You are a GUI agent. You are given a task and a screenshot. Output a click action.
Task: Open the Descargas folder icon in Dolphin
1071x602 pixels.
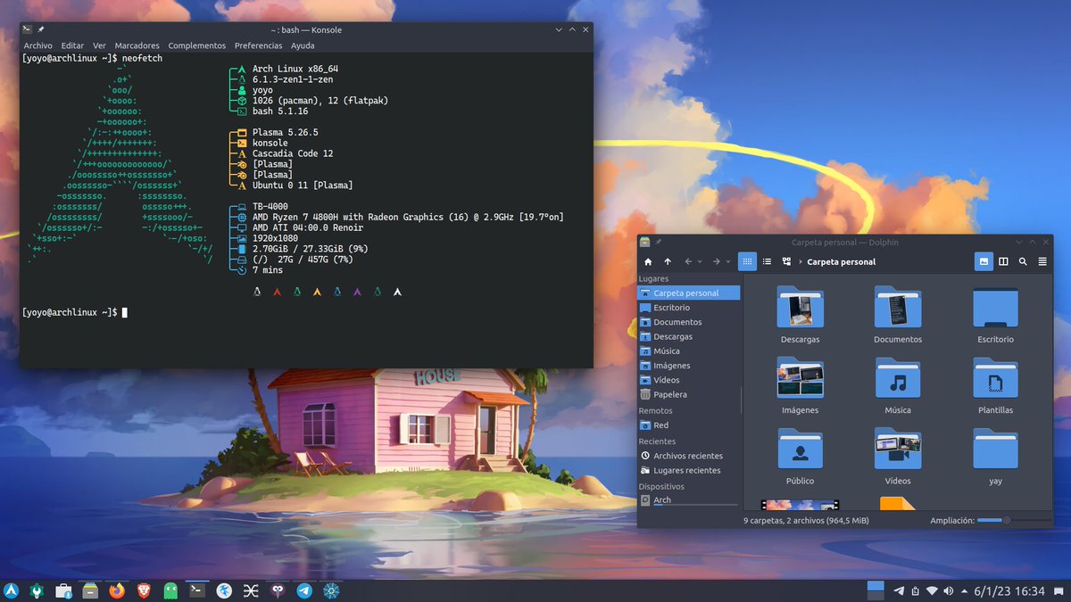click(x=800, y=308)
